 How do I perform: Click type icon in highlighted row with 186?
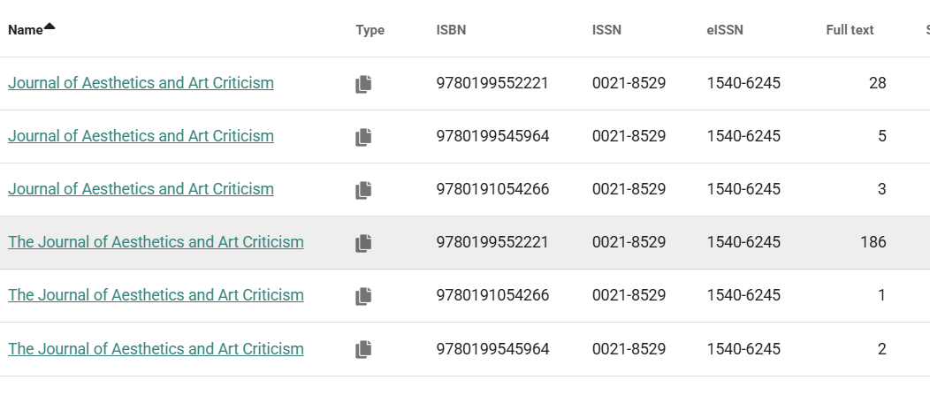click(363, 244)
